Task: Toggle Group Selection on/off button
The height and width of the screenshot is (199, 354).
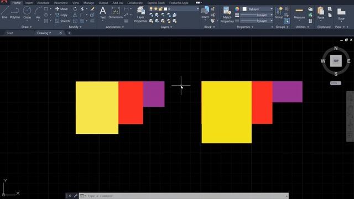Action: (287, 21)
